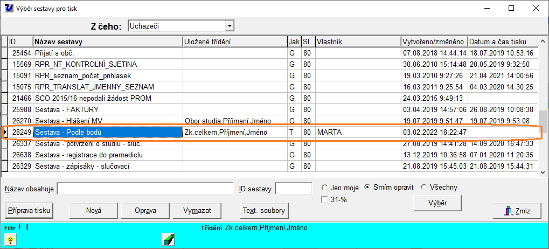Select the Smím opravit radio option
Viewport: 549px width, 249px height.
(x=367, y=188)
